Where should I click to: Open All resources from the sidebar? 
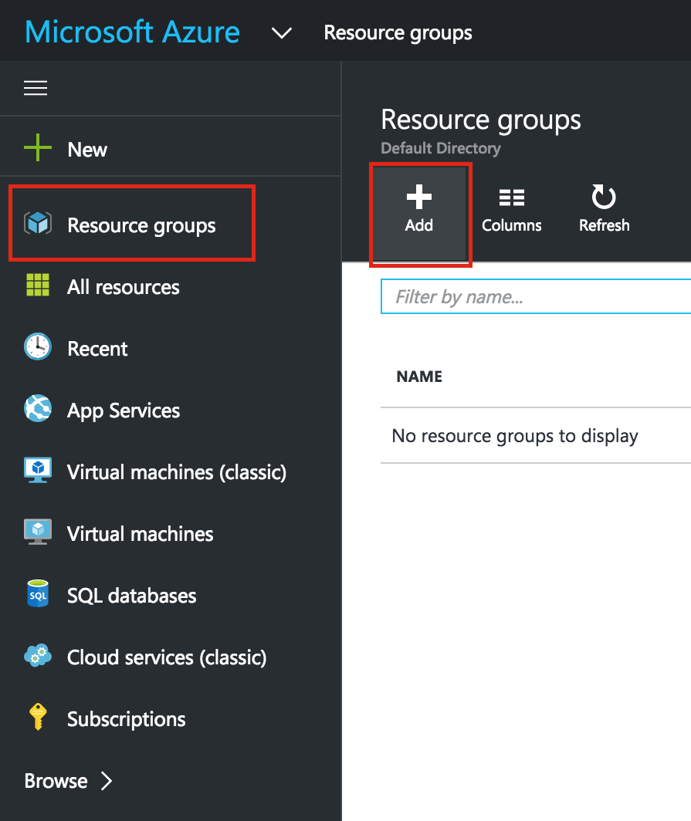(171, 286)
